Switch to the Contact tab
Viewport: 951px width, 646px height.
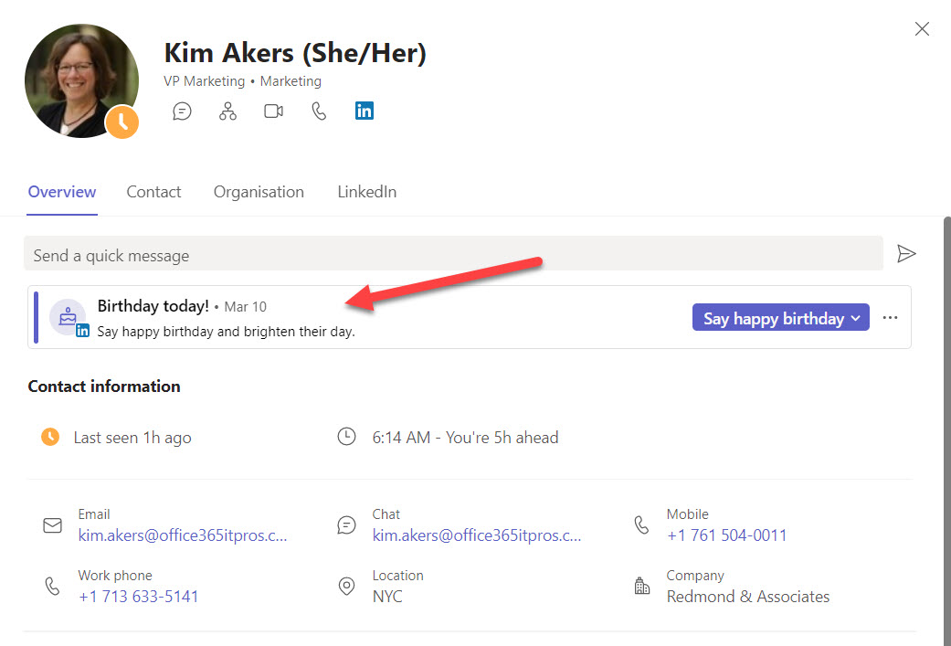(x=153, y=192)
